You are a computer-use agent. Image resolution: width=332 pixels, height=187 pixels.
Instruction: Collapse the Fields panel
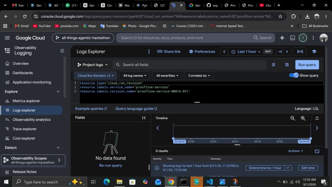tap(144, 118)
